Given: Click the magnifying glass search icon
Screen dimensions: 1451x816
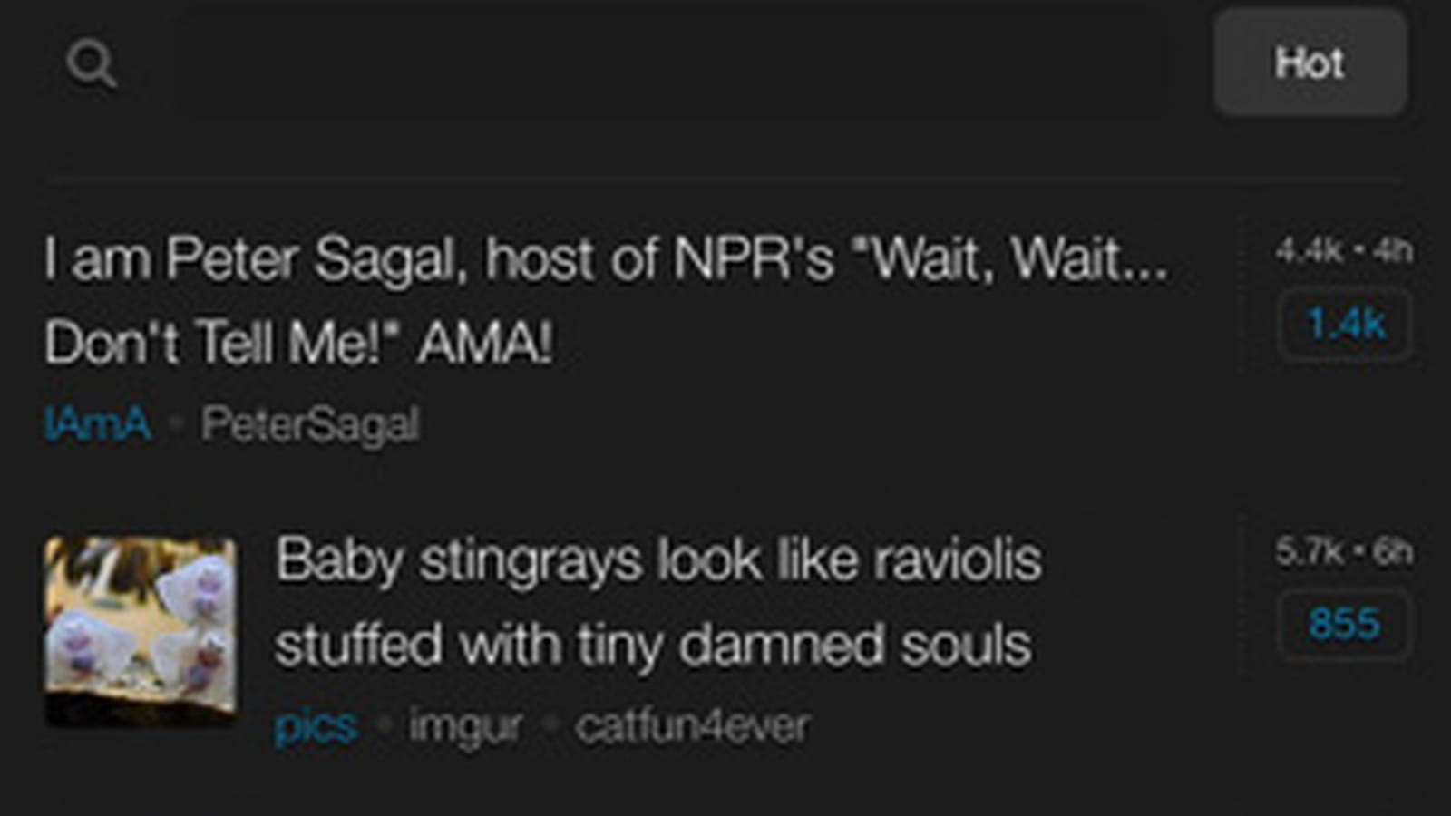Looking at the screenshot, I should (92, 64).
